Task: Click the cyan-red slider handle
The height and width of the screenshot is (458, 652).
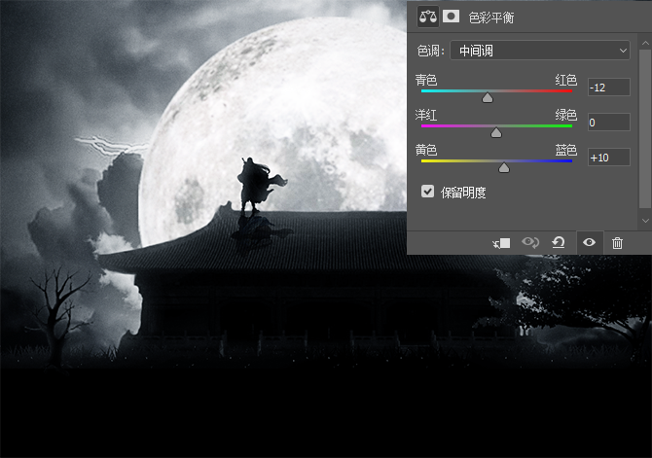Action: coord(488,98)
